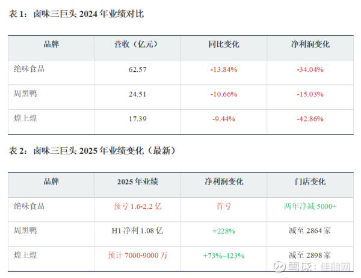Viewport: 361px width, 278px height.
Task: Click the 预计 7000-9000 万 cell
Action: pos(138,255)
